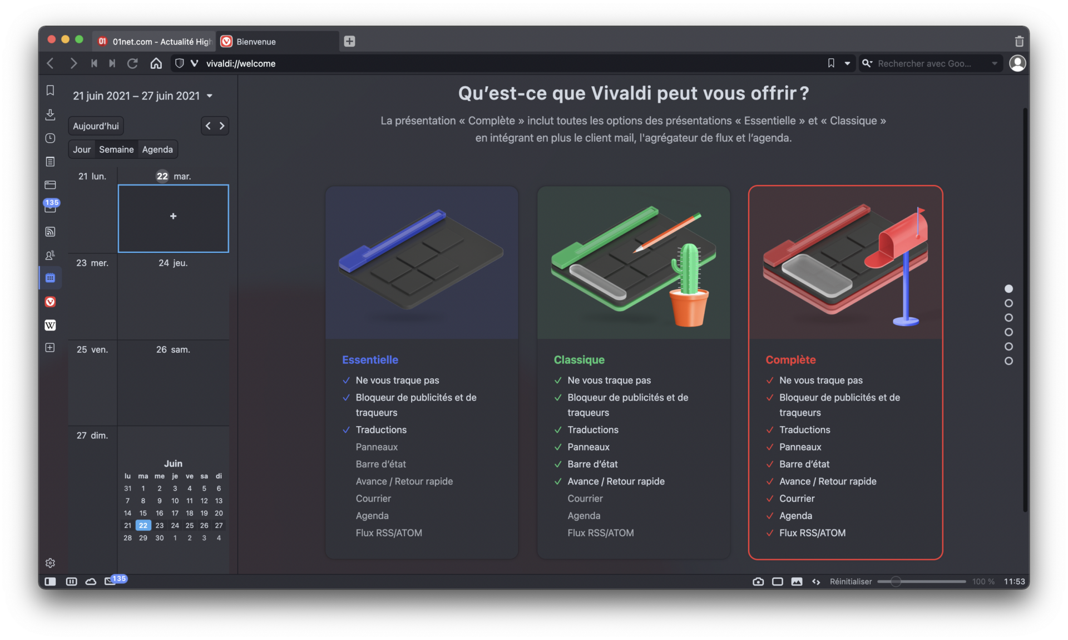Click the Aujourd'hui button

96,126
